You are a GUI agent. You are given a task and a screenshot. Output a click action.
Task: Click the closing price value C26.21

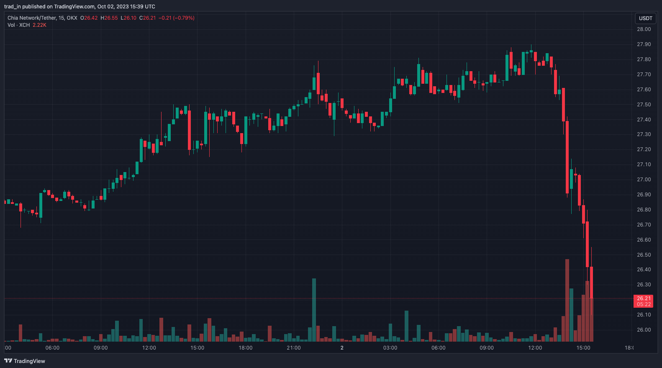coord(147,18)
